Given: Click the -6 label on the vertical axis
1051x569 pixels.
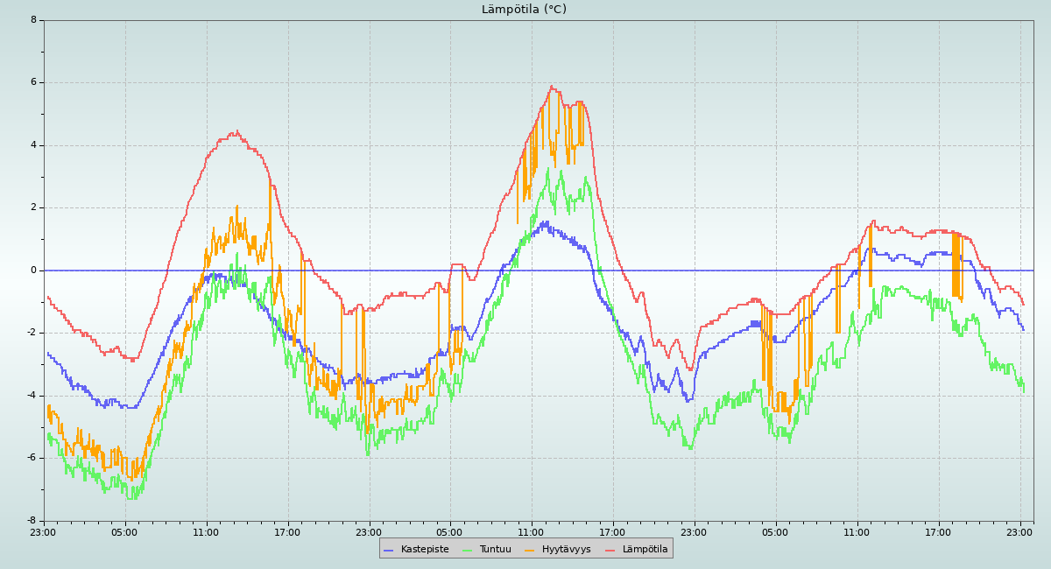Looking at the screenshot, I should click(x=32, y=458).
